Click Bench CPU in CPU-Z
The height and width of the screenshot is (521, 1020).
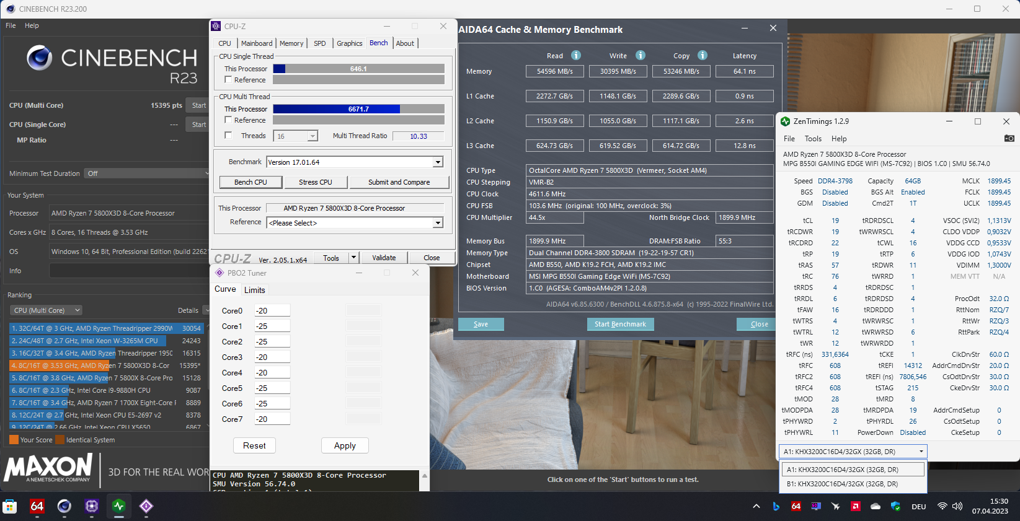click(x=251, y=182)
